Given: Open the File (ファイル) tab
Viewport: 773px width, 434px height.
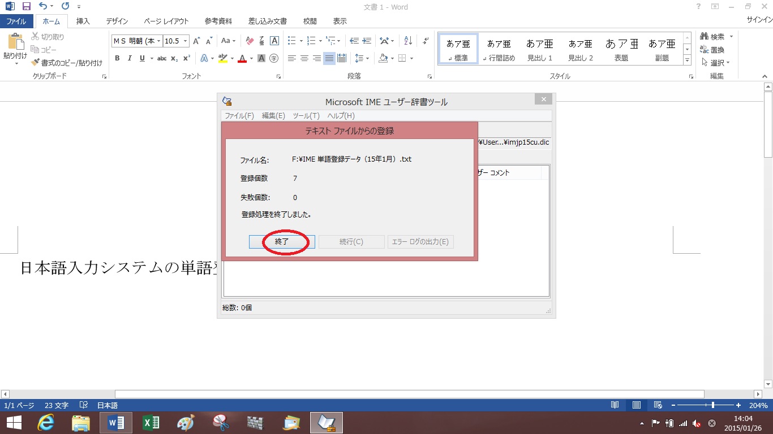Looking at the screenshot, I should pos(16,21).
